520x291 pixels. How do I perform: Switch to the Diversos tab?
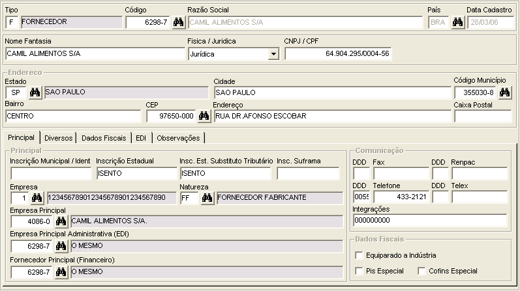tap(58, 138)
